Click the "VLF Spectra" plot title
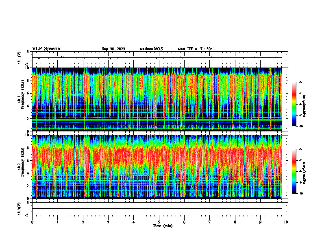 click(x=46, y=49)
